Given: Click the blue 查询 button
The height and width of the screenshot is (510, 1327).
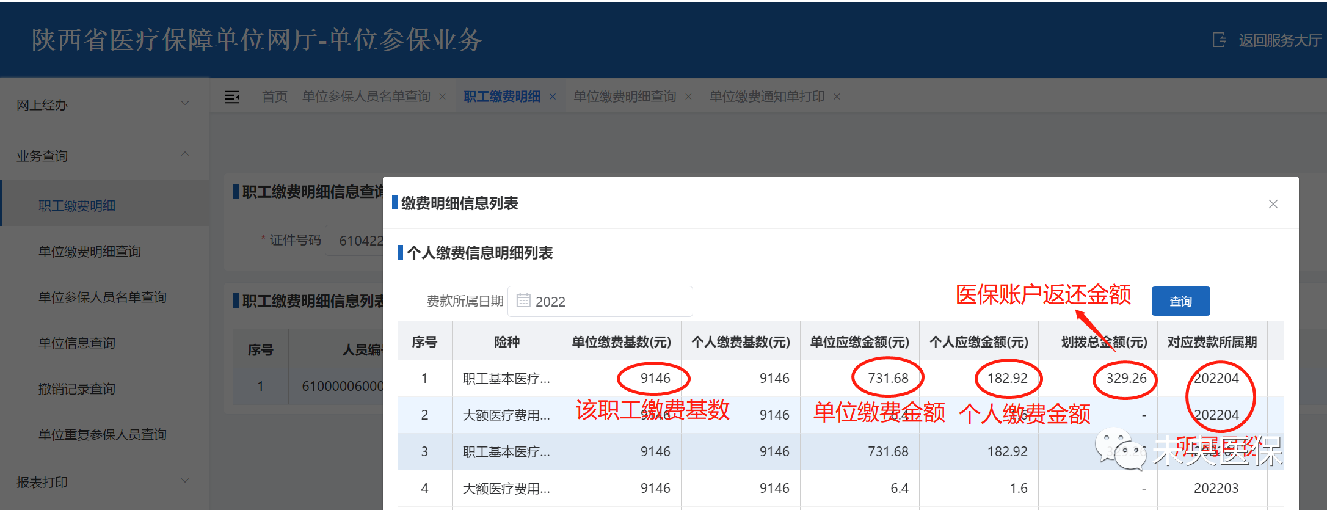Looking at the screenshot, I should pyautogui.click(x=1180, y=301).
